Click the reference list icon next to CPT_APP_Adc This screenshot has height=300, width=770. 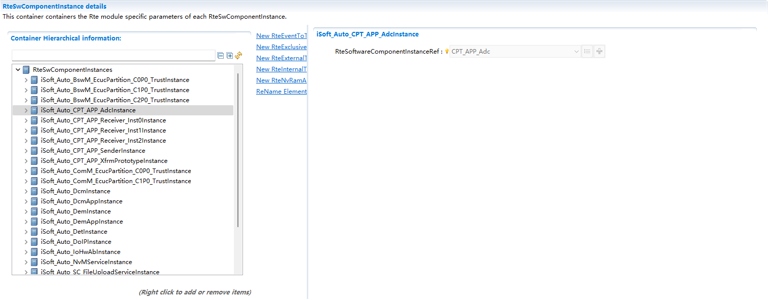point(587,52)
